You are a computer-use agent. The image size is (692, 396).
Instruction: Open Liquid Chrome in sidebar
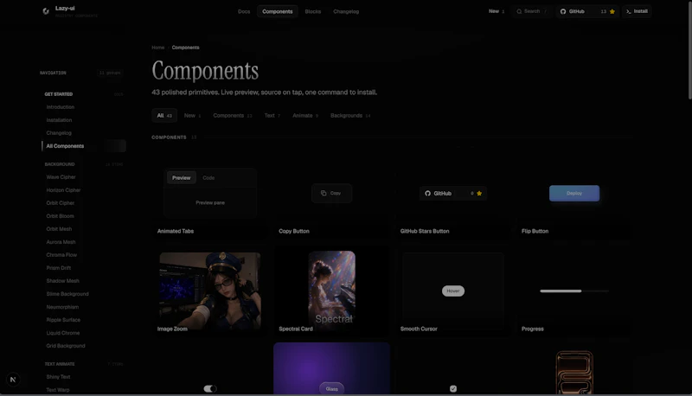point(63,333)
